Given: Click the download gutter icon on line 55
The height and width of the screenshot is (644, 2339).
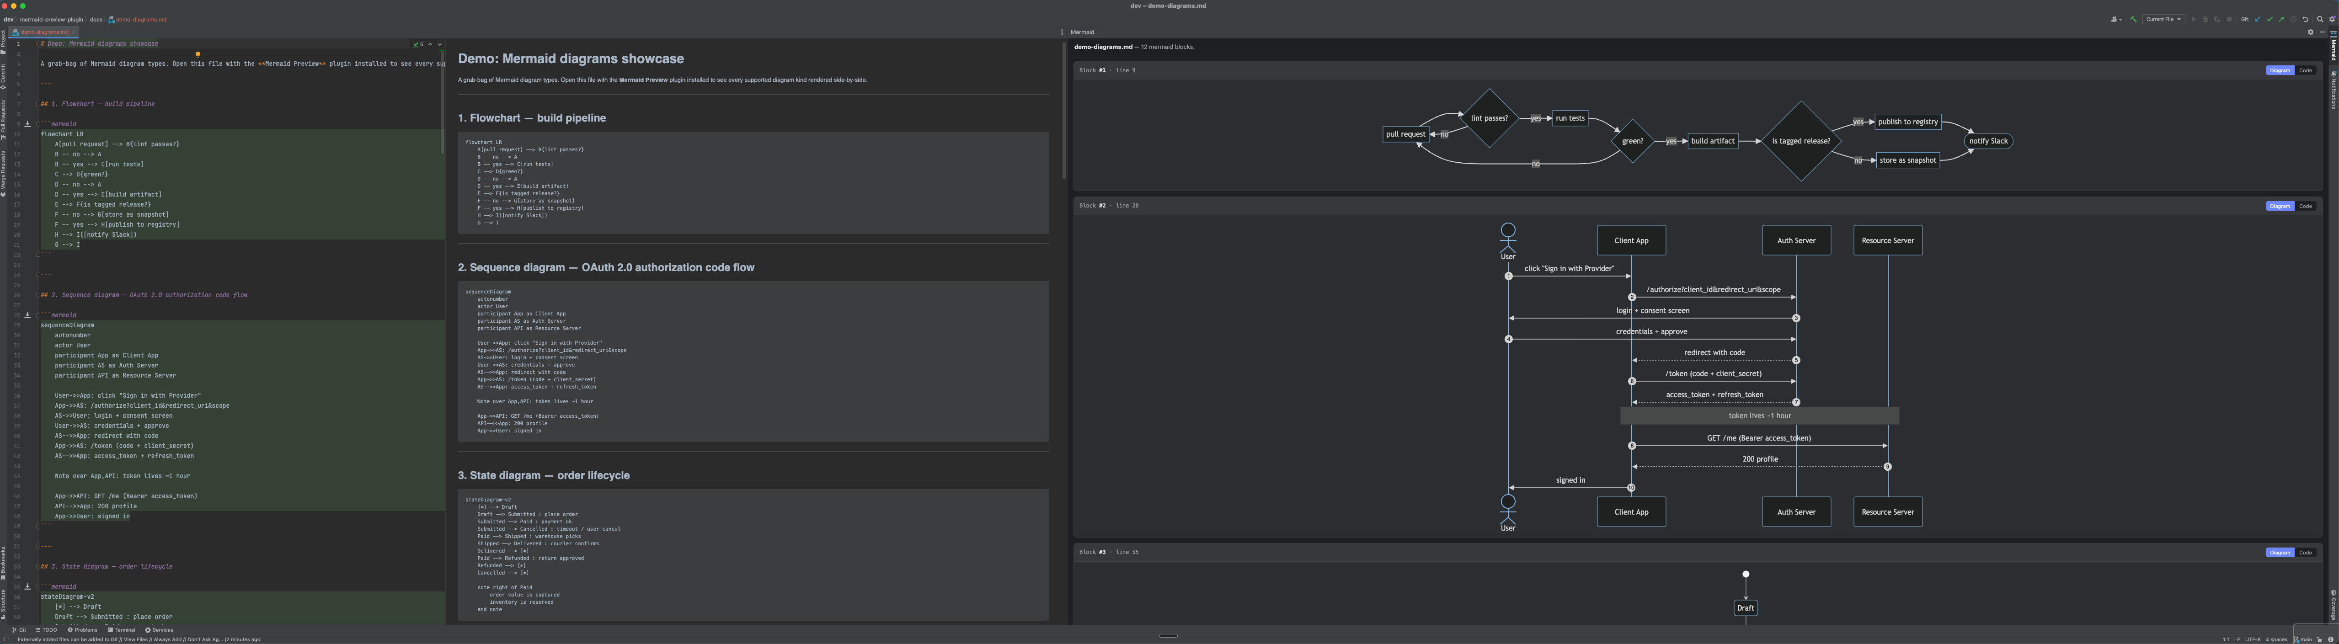Looking at the screenshot, I should (x=27, y=587).
